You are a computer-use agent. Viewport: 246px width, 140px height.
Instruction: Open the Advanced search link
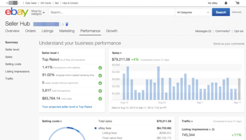236,12
